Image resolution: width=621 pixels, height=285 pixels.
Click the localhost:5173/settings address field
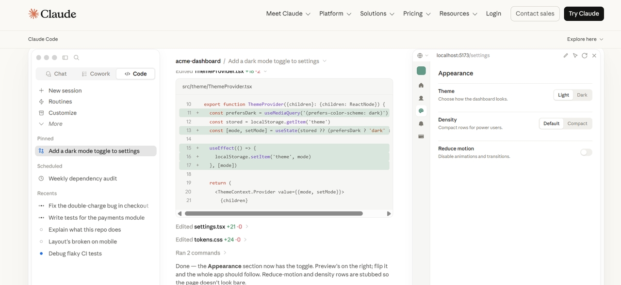pyautogui.click(x=463, y=56)
